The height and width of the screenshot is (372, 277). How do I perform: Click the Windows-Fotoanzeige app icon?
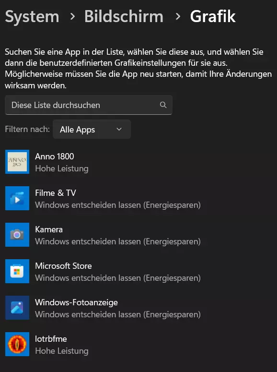pyautogui.click(x=17, y=308)
